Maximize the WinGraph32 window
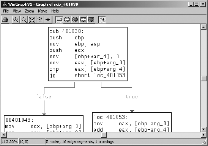 (x=197, y=5)
